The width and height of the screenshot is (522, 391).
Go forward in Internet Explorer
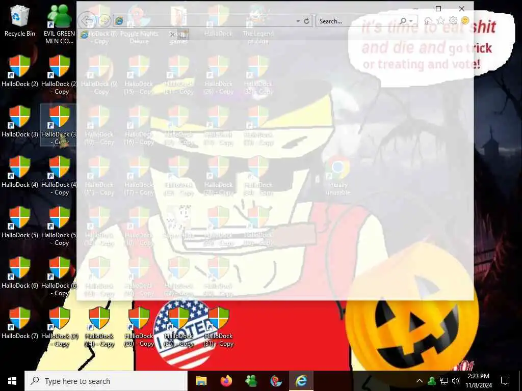(104, 21)
